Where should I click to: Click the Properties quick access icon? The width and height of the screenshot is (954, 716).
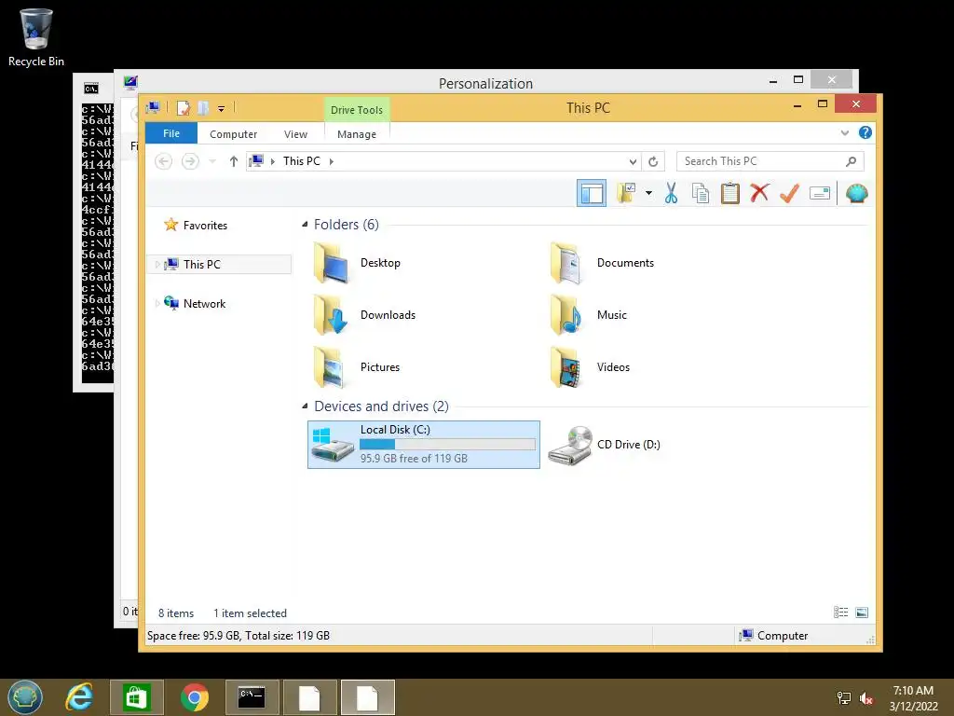click(x=183, y=108)
